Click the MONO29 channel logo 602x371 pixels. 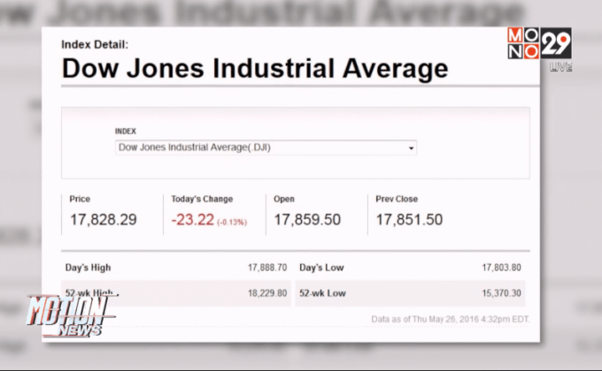click(x=538, y=44)
